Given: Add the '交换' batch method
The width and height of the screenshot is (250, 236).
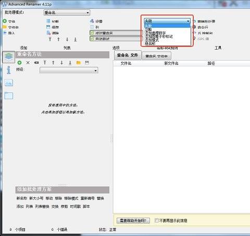Looking at the screenshot, I should 55,206.
